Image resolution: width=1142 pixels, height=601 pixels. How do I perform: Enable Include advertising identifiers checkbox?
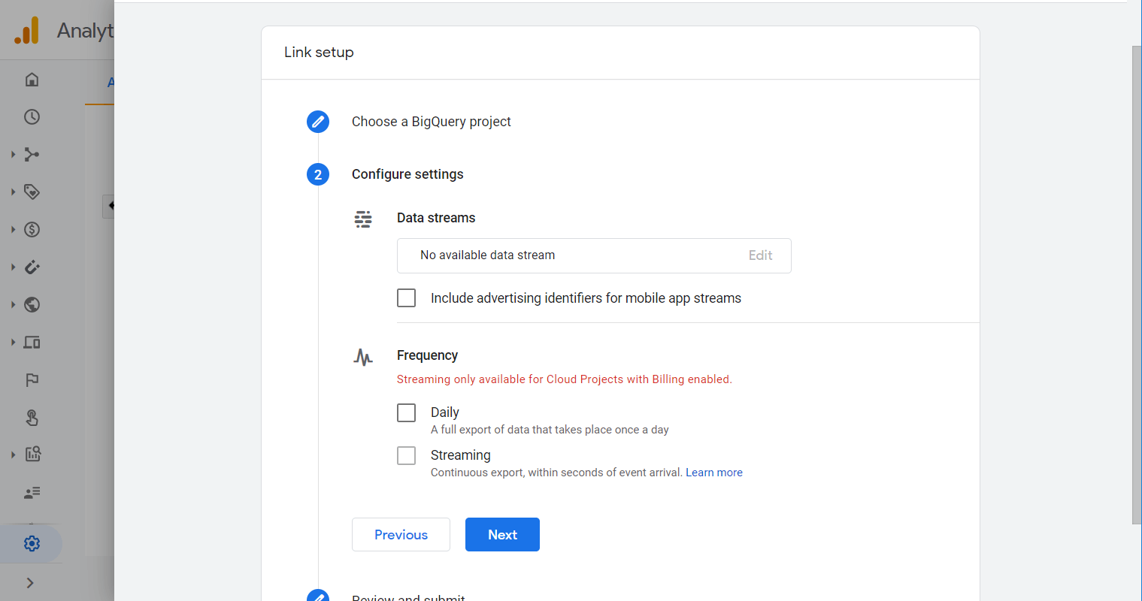pyautogui.click(x=407, y=298)
